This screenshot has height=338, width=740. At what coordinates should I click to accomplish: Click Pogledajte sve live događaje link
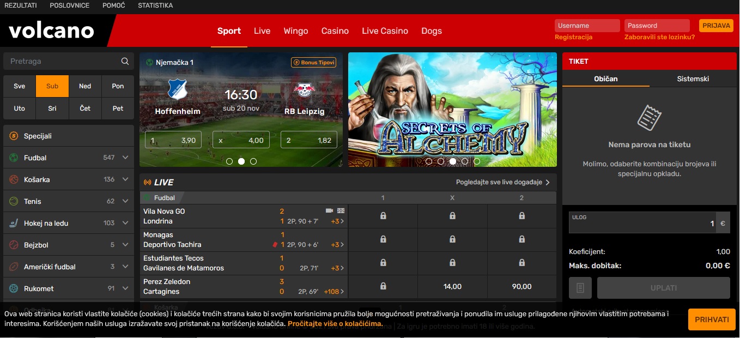point(503,182)
